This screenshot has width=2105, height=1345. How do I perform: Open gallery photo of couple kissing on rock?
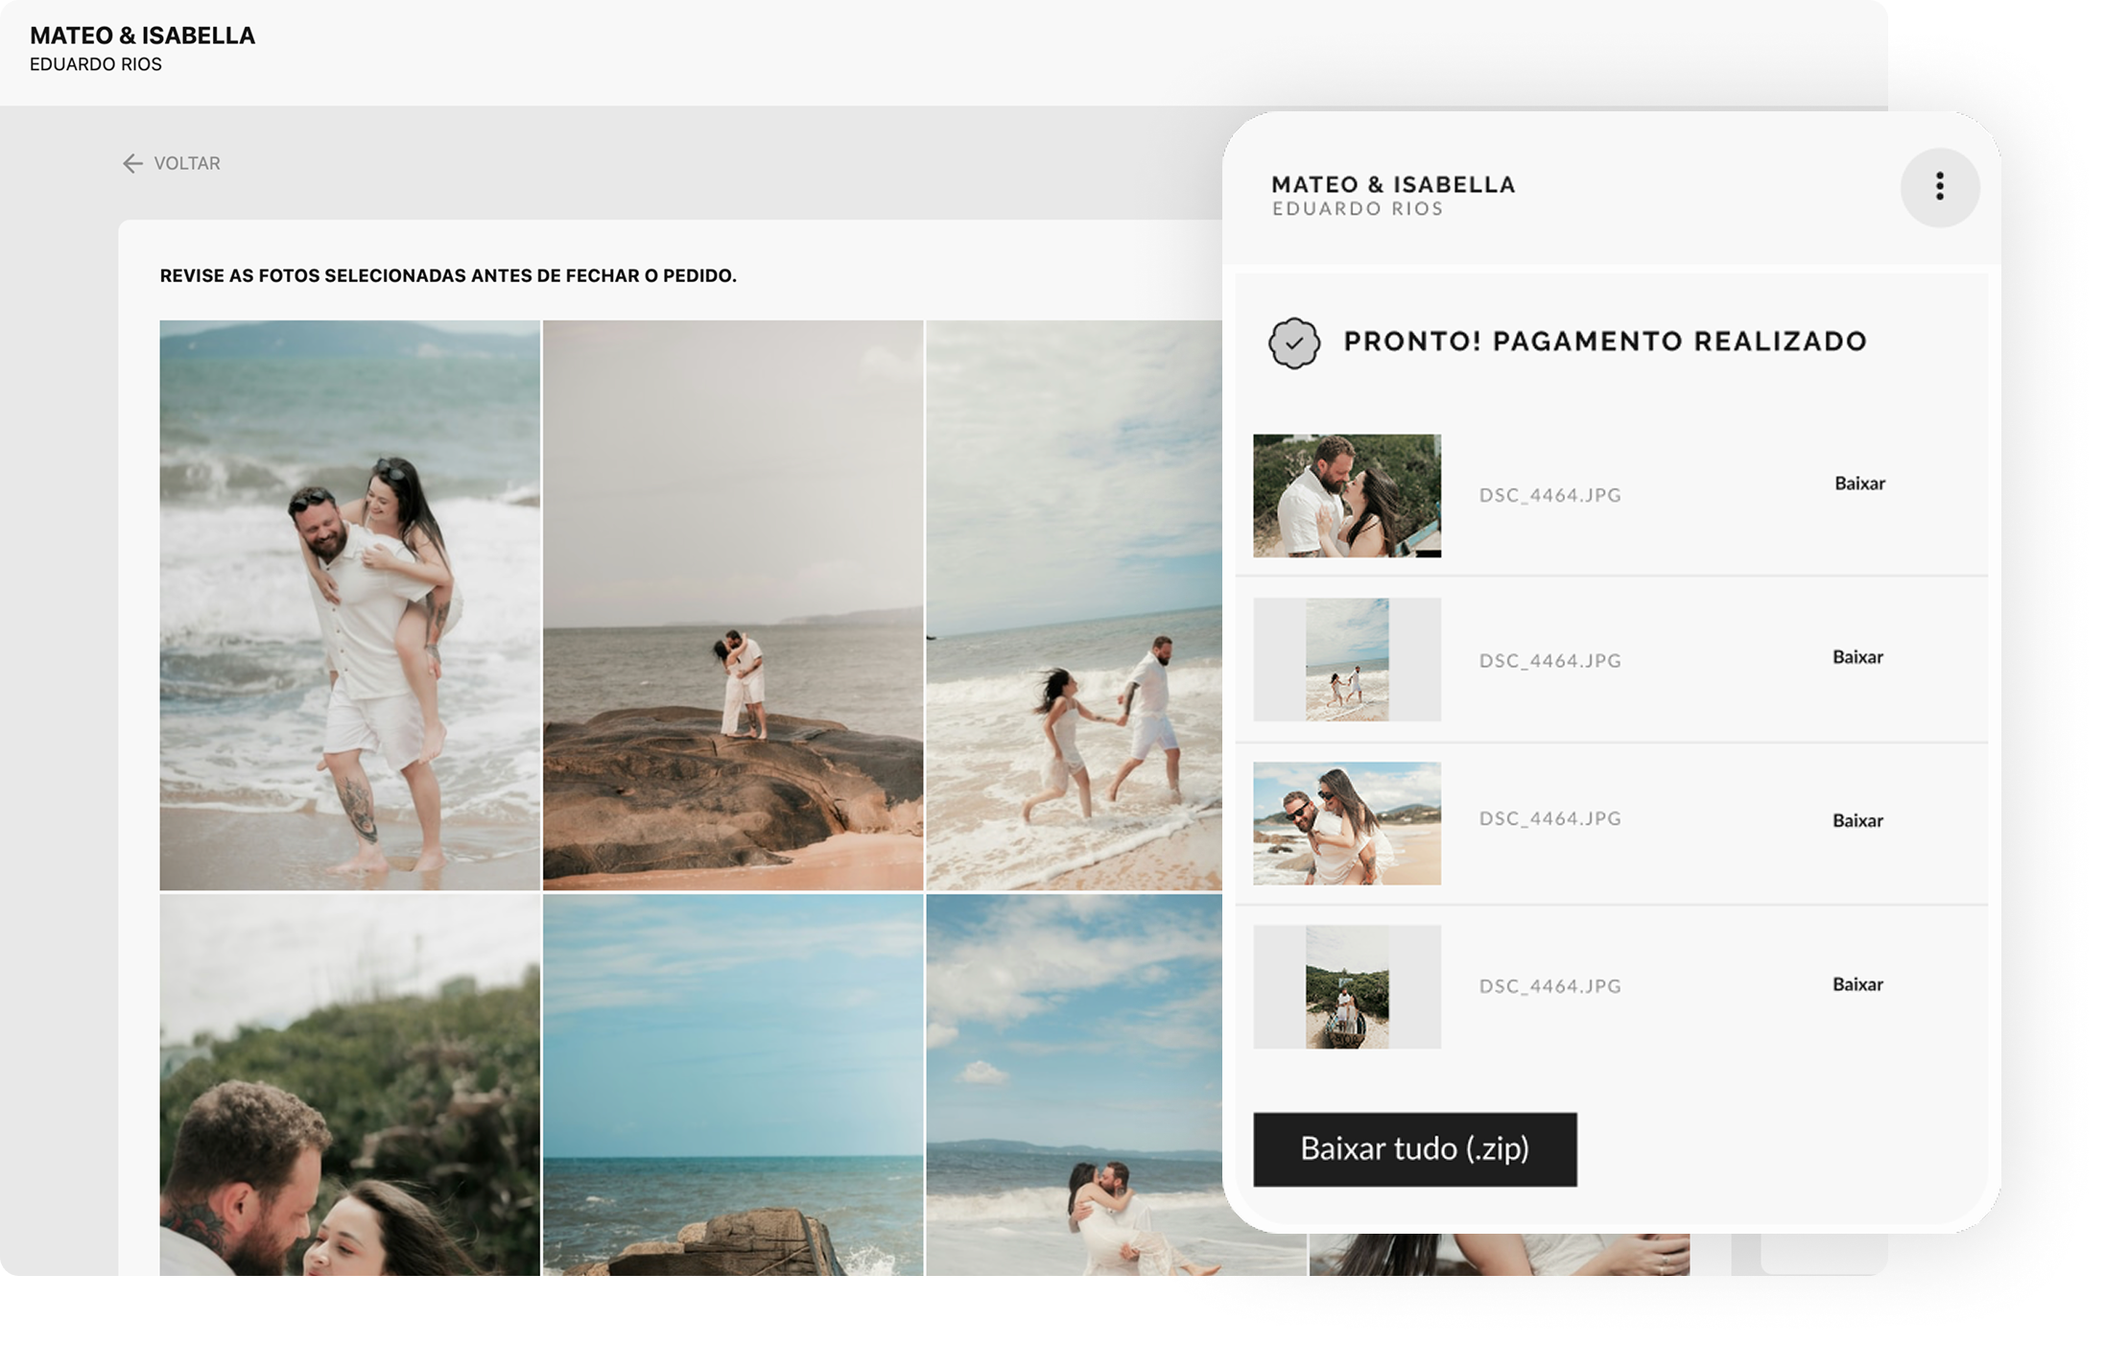click(x=733, y=605)
